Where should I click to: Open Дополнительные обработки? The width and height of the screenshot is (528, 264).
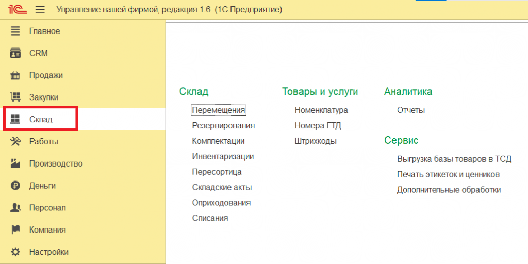tap(449, 190)
